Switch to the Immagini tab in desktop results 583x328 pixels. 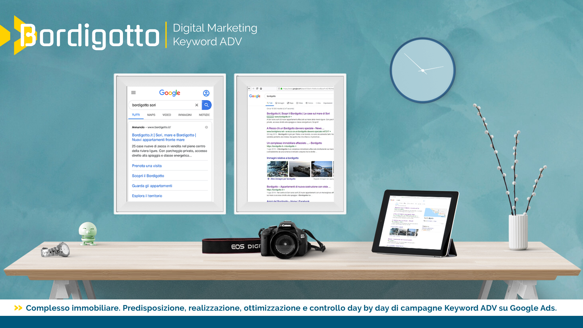tap(280, 103)
